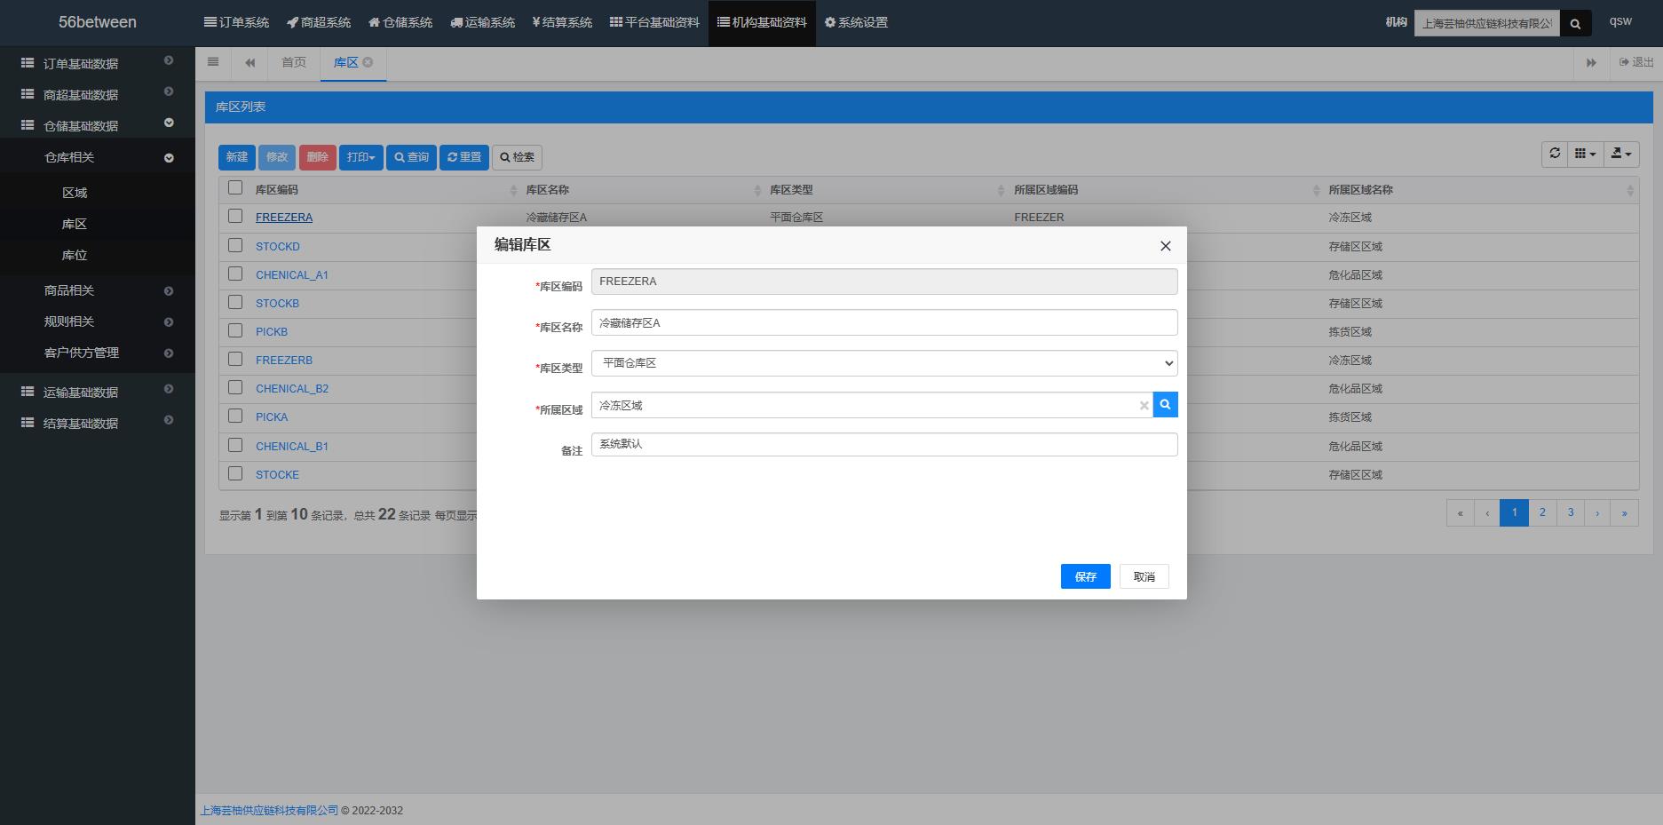Select 库位 in the sidebar
This screenshot has height=825, width=1663.
tap(75, 255)
